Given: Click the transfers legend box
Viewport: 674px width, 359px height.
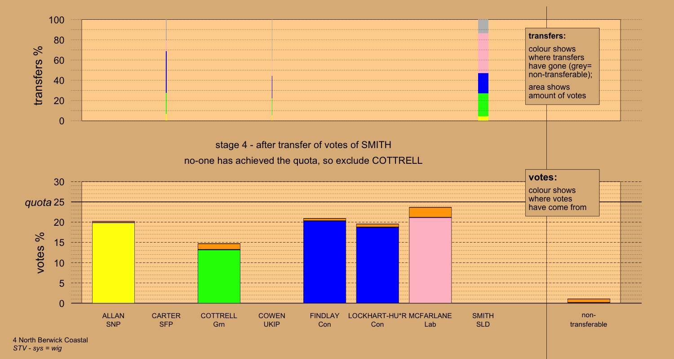Looking at the screenshot, I should 562,66.
